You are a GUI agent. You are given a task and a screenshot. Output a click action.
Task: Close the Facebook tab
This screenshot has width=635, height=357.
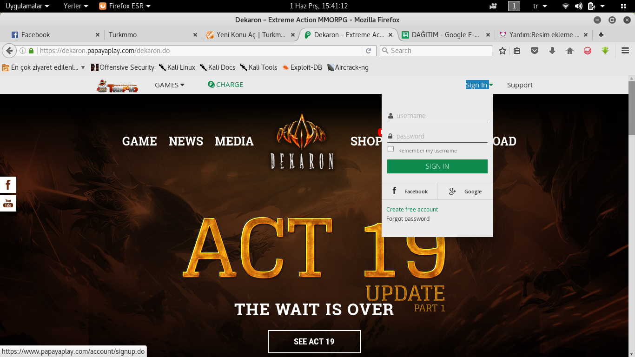tap(98, 35)
